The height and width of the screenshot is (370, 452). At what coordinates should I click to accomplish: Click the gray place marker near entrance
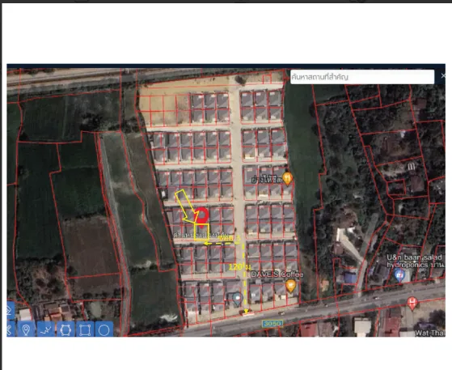point(237,299)
